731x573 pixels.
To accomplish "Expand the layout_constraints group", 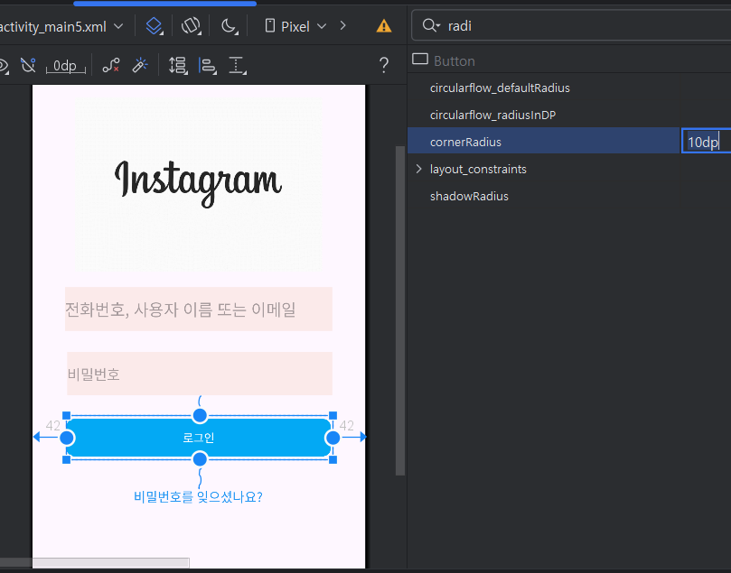I will coord(418,169).
